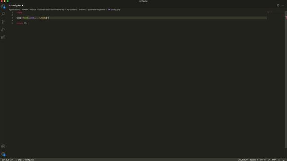Open the Run and Debug view

(3, 30)
